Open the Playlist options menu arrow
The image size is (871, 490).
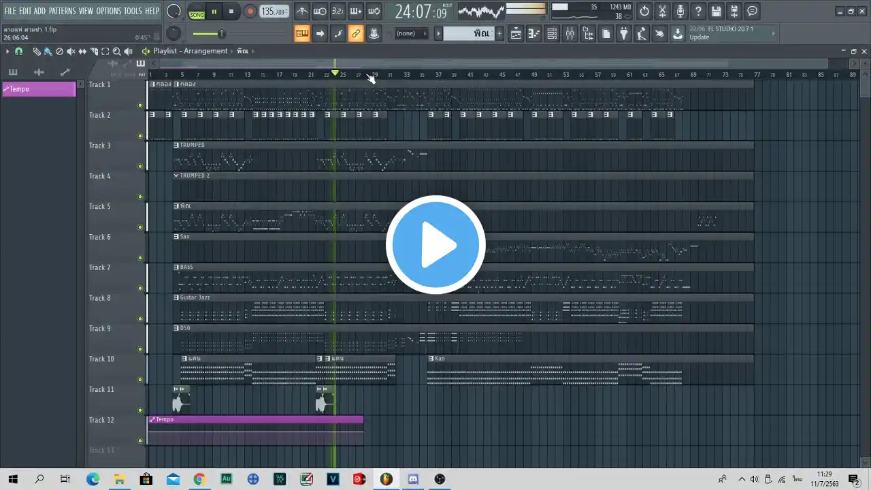click(7, 52)
